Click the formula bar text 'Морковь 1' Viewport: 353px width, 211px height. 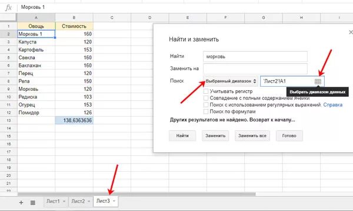(33, 7)
